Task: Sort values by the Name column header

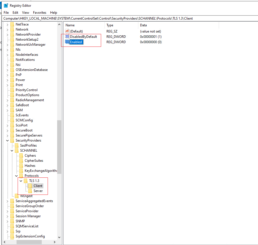Action: [84, 25]
